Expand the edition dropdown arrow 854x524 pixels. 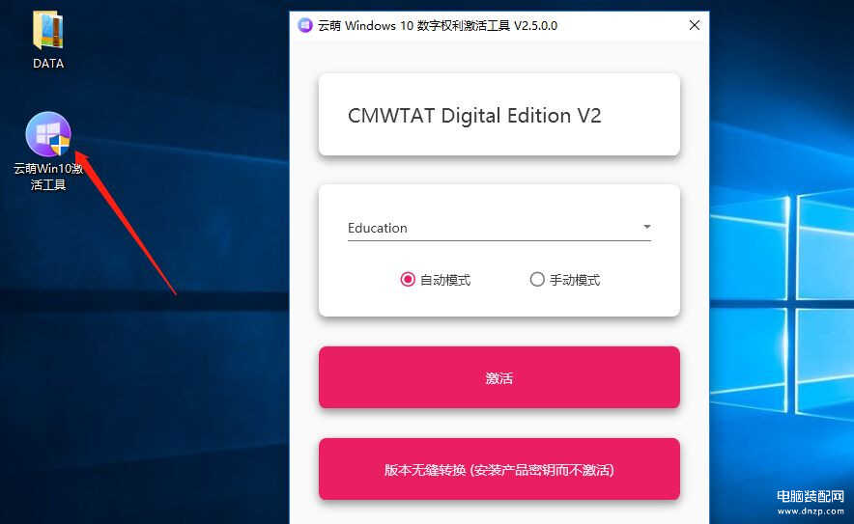coord(646,227)
